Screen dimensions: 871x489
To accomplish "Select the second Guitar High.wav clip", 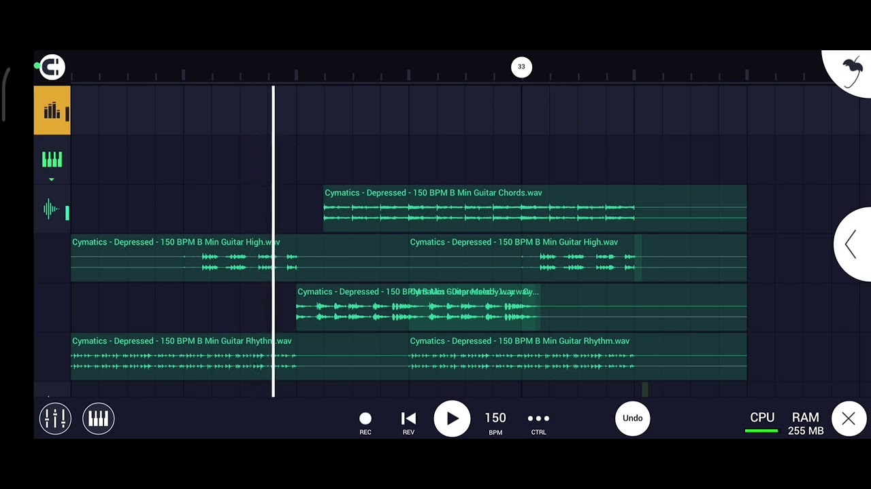I will 578,257.
